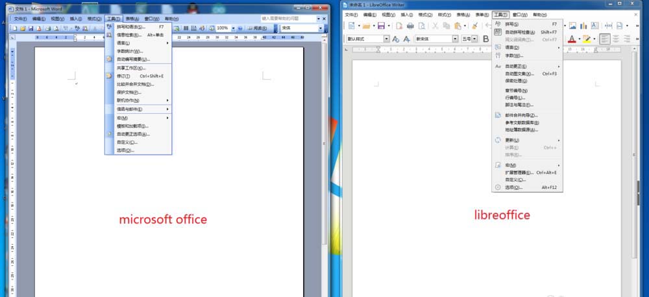Select 扩展管理器 in LibreOffice Tools menu
The image size is (649, 297).
click(x=527, y=173)
